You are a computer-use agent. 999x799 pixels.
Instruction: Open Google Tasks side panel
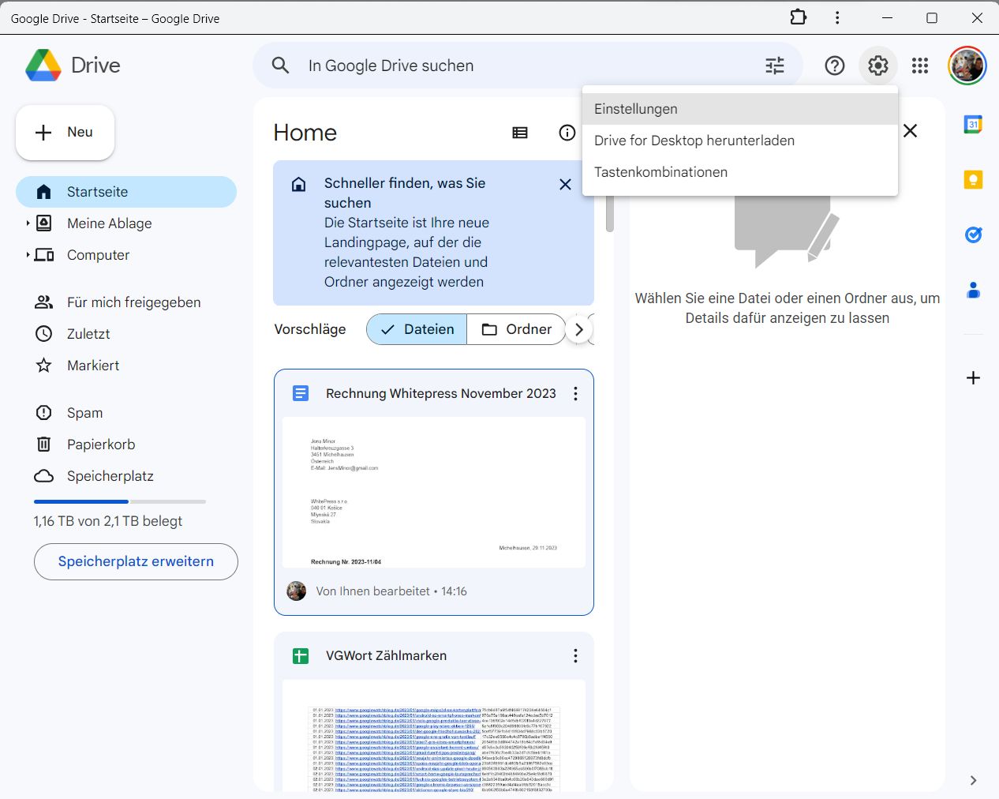click(973, 234)
